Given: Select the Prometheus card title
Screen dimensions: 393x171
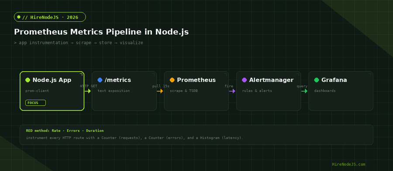Looking at the screenshot, I should coord(196,80).
